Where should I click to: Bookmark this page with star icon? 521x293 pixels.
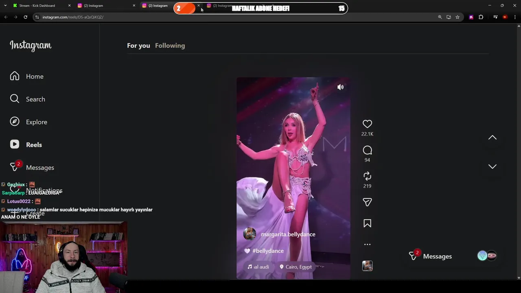click(458, 17)
